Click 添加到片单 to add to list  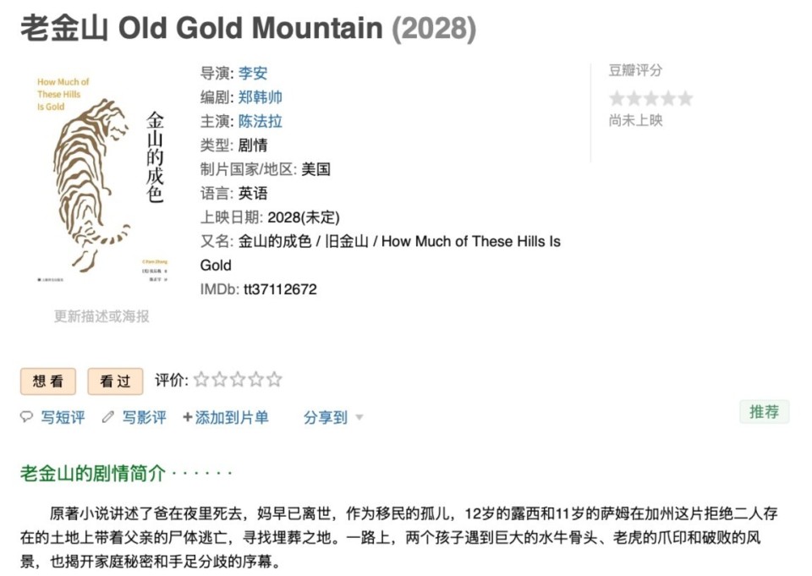click(232, 417)
